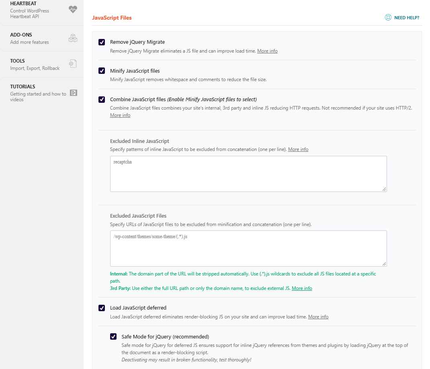Click the Excluded JavaScript Files textarea
430x369 pixels.
(248, 248)
